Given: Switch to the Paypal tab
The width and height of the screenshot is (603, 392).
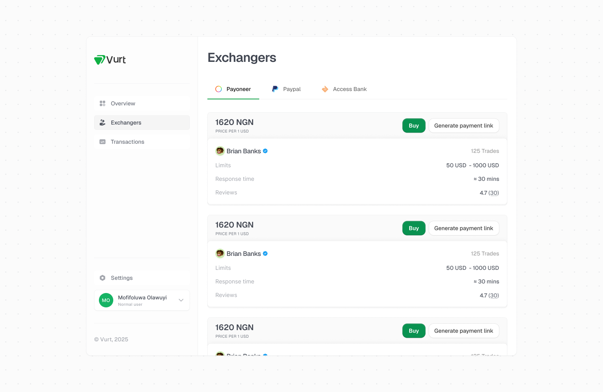Looking at the screenshot, I should [286, 89].
